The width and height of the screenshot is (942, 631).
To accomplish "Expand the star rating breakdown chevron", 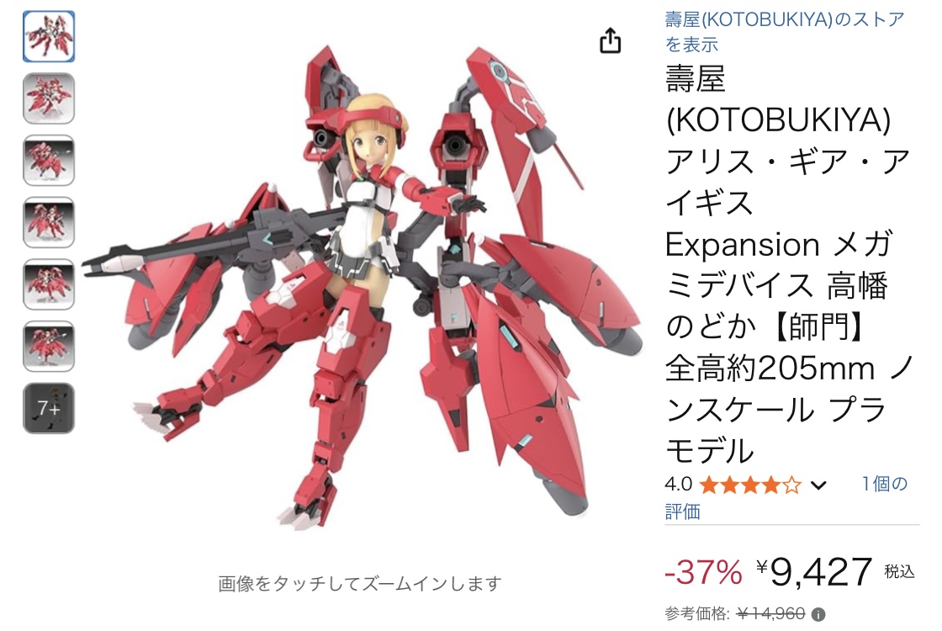I will (818, 485).
